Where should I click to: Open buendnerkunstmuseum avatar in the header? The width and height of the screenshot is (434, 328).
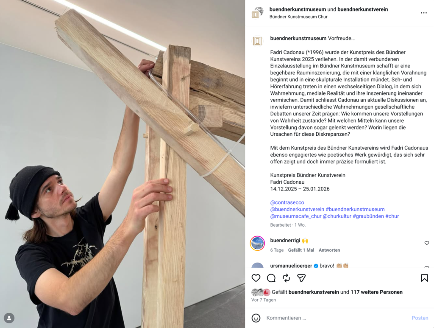click(257, 13)
